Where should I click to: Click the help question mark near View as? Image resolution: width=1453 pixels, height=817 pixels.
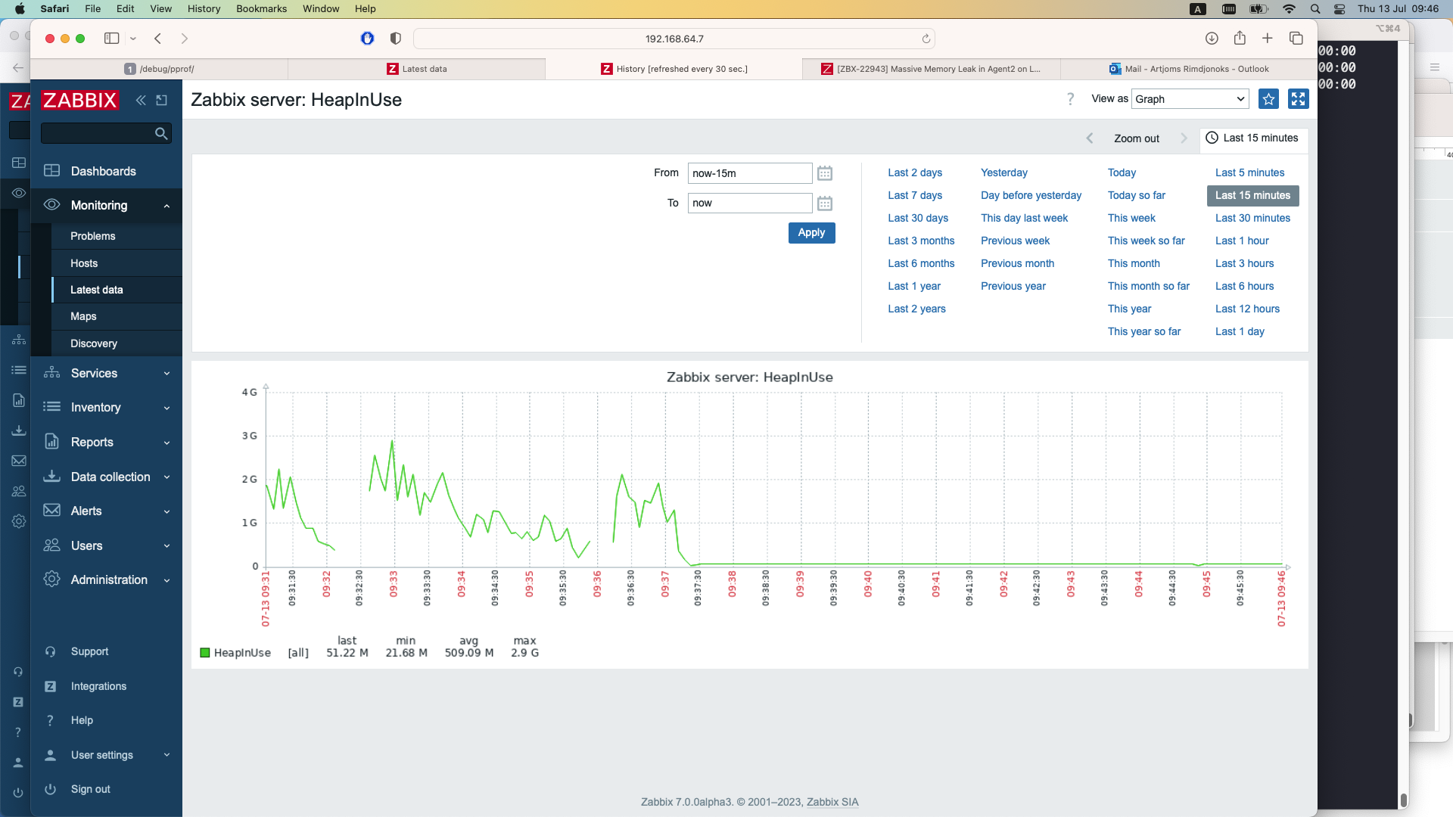(1070, 99)
